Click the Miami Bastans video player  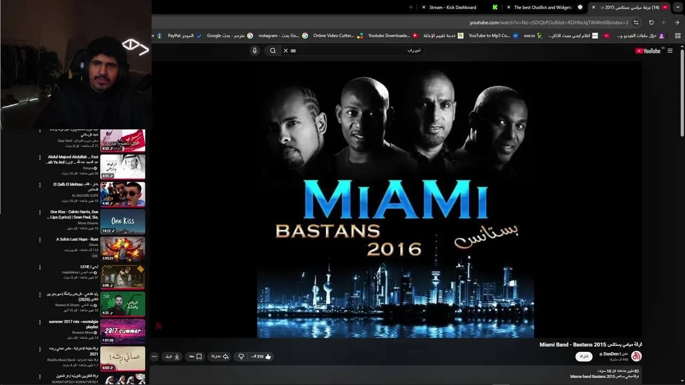click(x=395, y=199)
